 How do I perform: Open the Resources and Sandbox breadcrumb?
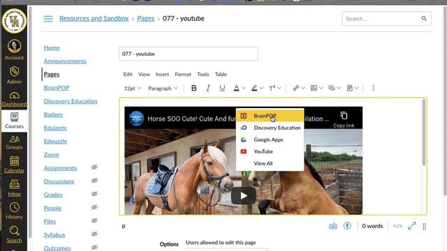[x=94, y=19]
